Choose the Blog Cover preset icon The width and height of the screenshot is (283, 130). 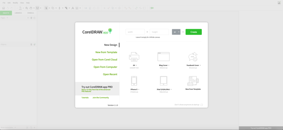coord(164,57)
